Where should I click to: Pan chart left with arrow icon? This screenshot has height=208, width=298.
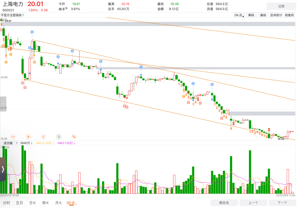tap(44, 137)
